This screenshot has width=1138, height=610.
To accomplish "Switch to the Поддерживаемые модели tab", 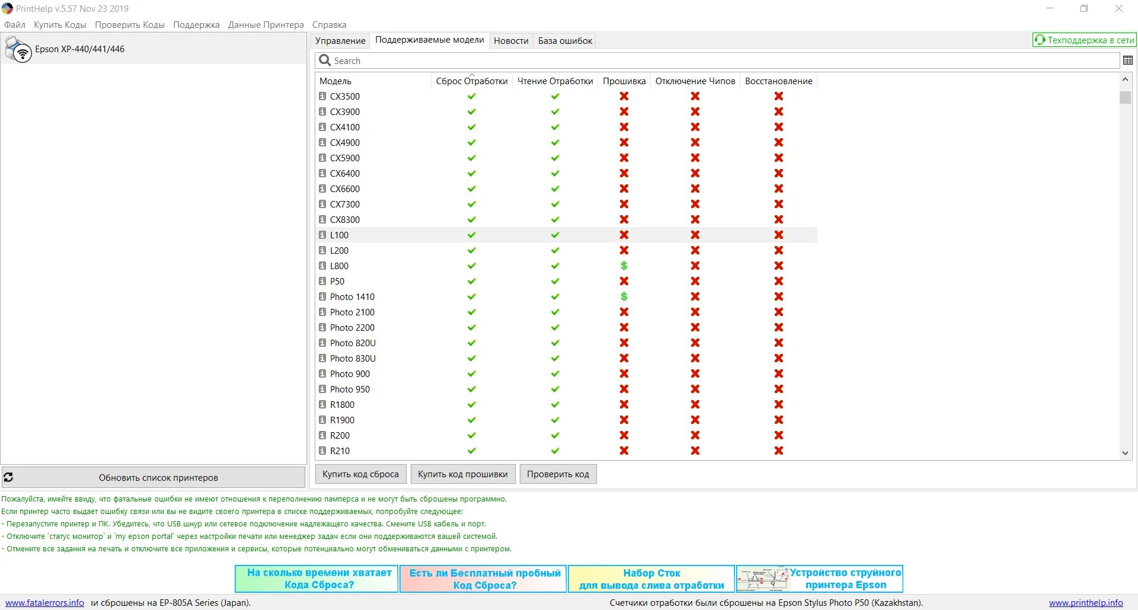I will (x=430, y=40).
